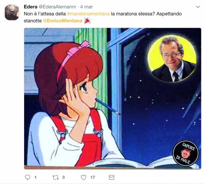Open the #maratonamentana hashtag
The image size is (205, 184).
pos(88,14)
